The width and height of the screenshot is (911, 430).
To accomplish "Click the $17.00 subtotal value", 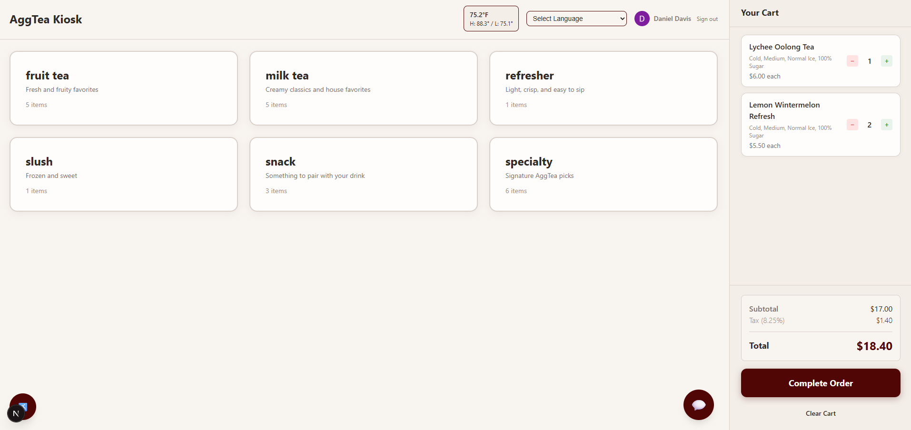I will 881,309.
